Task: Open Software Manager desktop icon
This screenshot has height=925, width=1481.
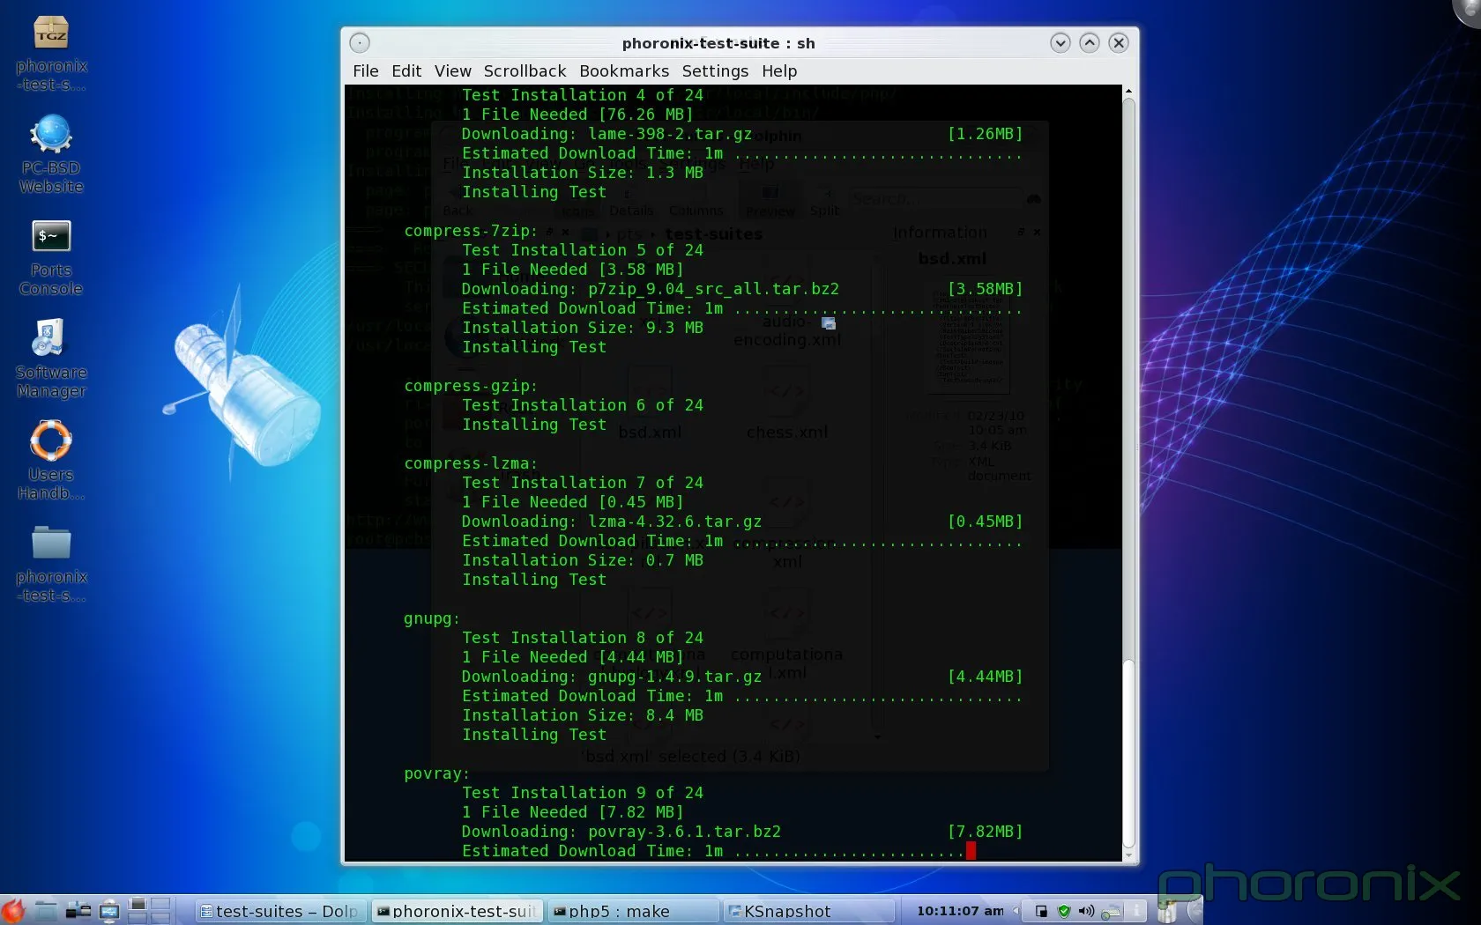Action: [x=51, y=359]
